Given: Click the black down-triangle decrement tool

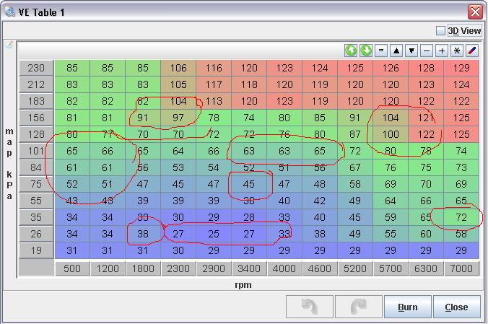Looking at the screenshot, I should (411, 51).
